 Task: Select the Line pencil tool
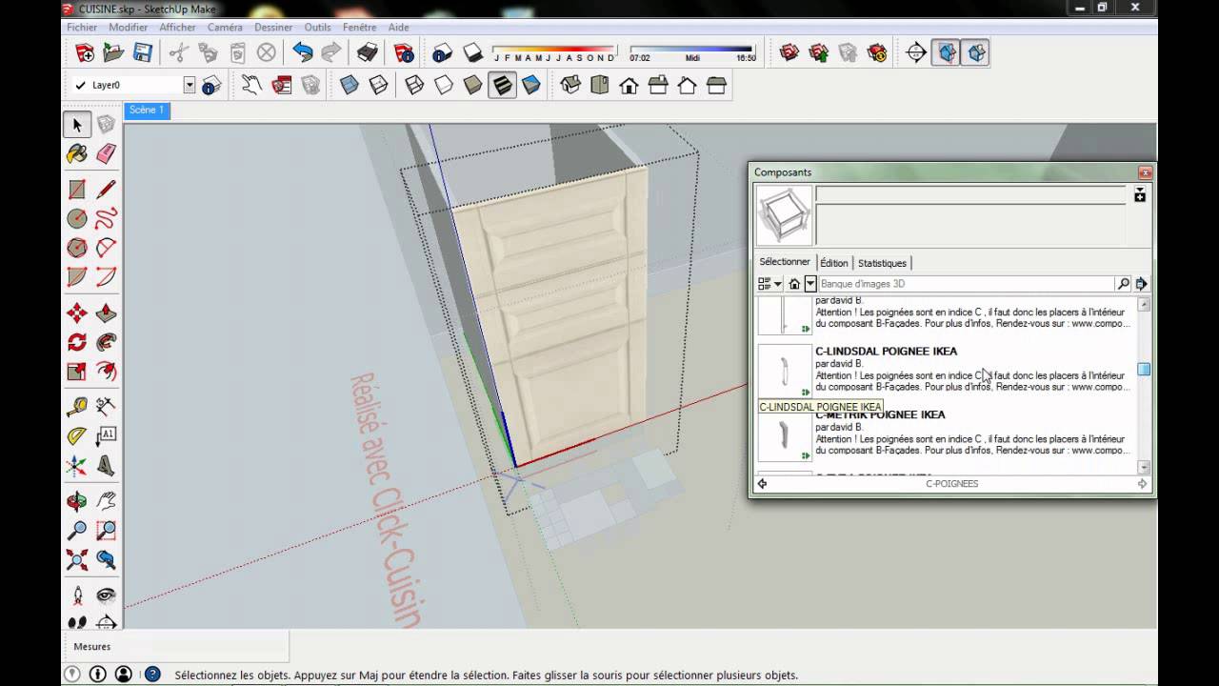click(106, 190)
